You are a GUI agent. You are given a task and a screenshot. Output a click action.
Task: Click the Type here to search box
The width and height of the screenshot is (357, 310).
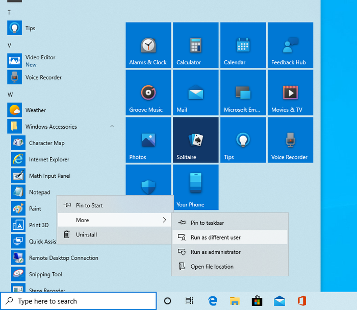point(79,301)
